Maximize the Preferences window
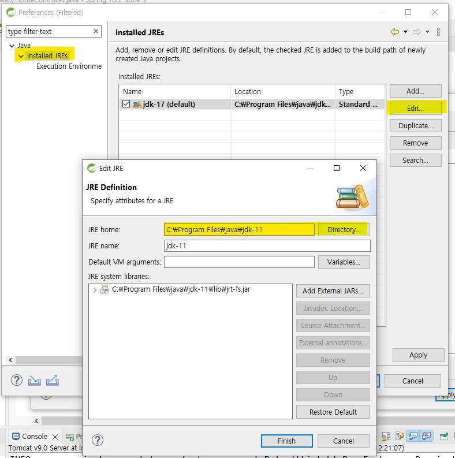This screenshot has height=458, width=455. pyautogui.click(x=408, y=12)
